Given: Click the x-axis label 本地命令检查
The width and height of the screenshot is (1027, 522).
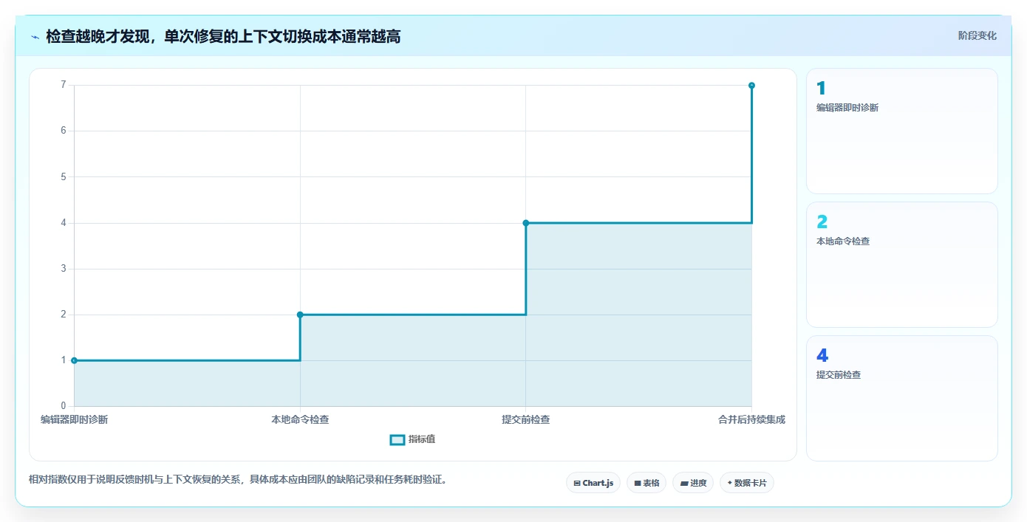Looking at the screenshot, I should click(300, 420).
